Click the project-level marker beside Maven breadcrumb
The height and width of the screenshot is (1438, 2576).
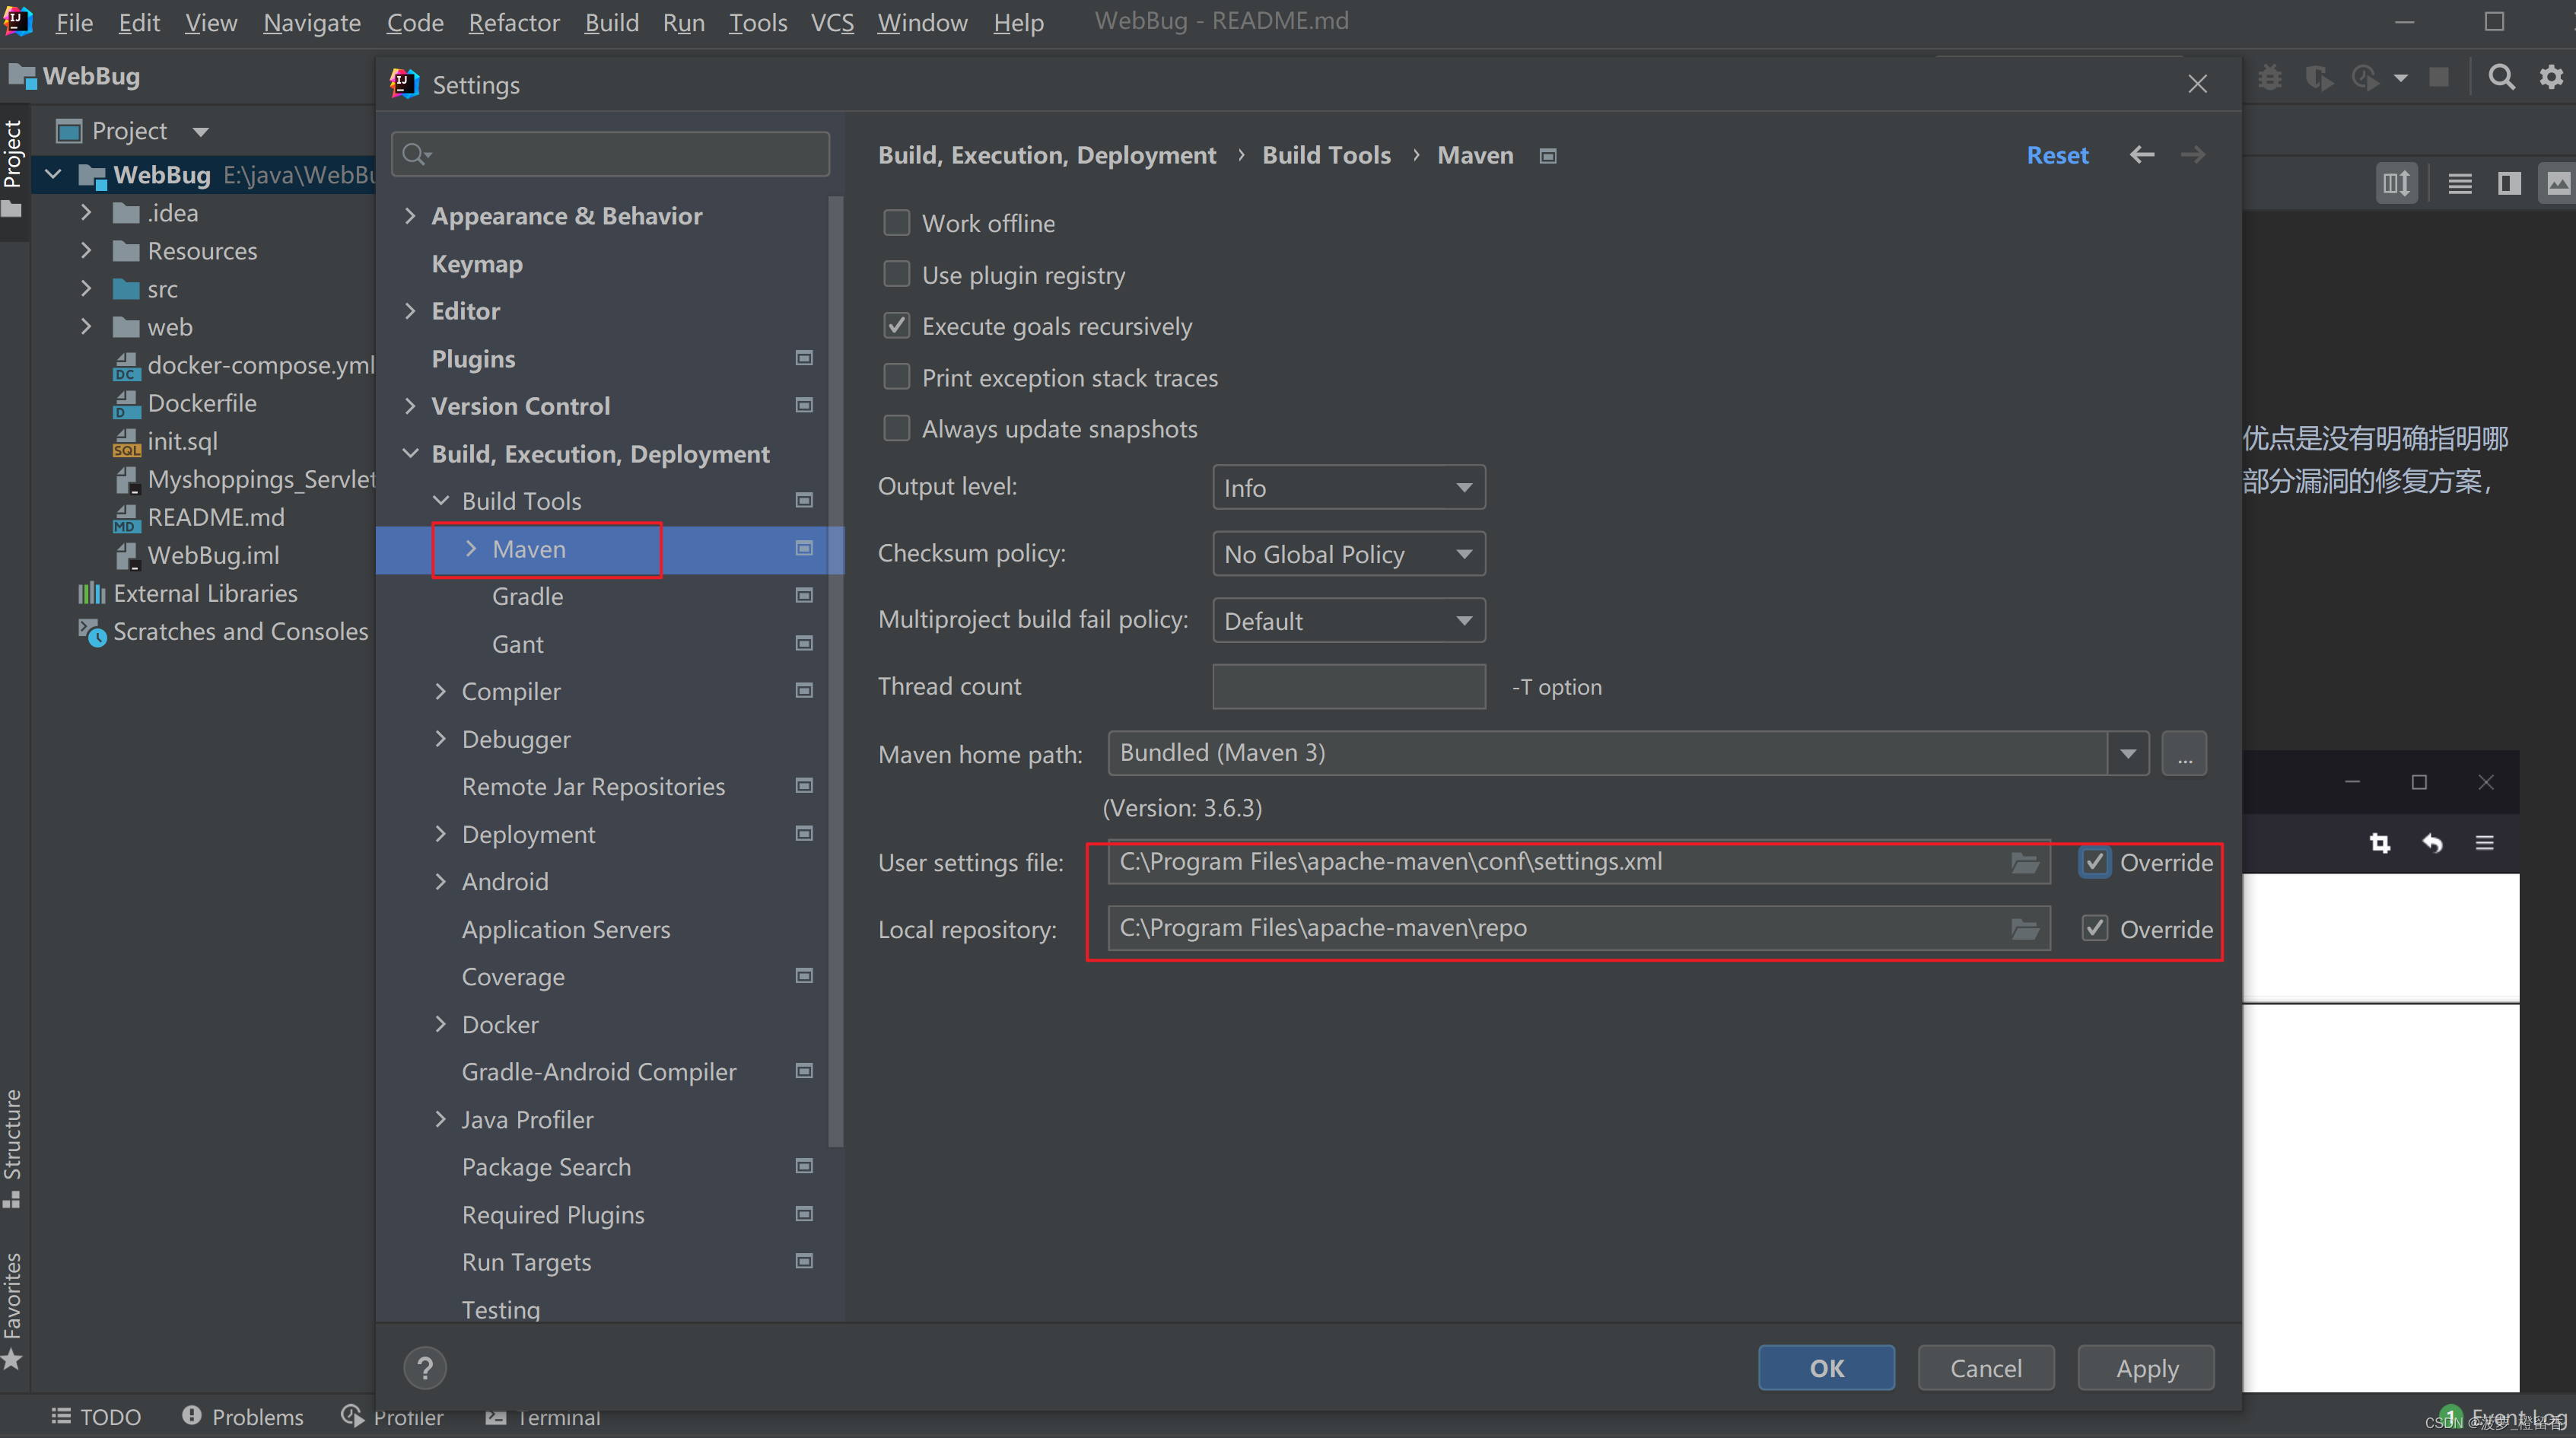pyautogui.click(x=1547, y=156)
